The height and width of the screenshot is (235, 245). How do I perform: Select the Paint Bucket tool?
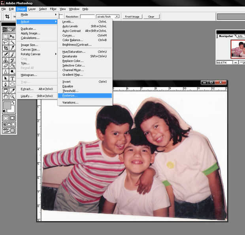pos(12,66)
